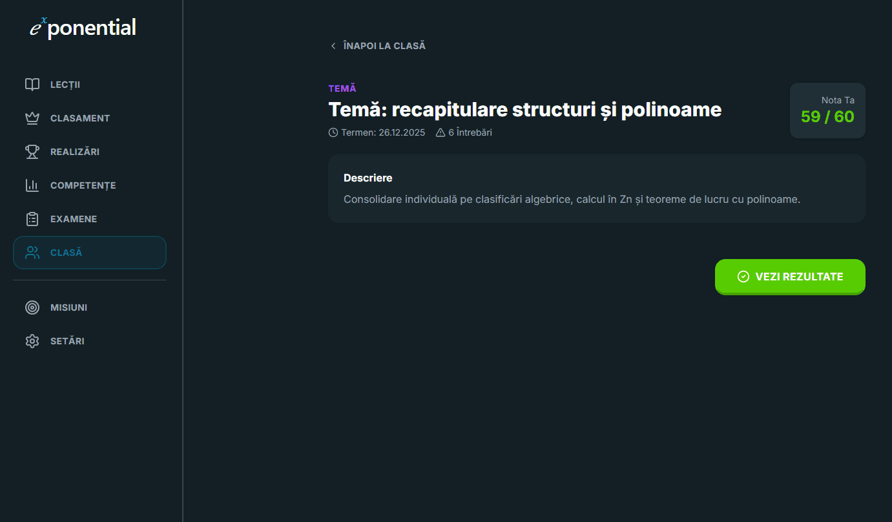This screenshot has height=522, width=892.
Task: Click the 'Nota Ta' label
Action: tap(838, 100)
